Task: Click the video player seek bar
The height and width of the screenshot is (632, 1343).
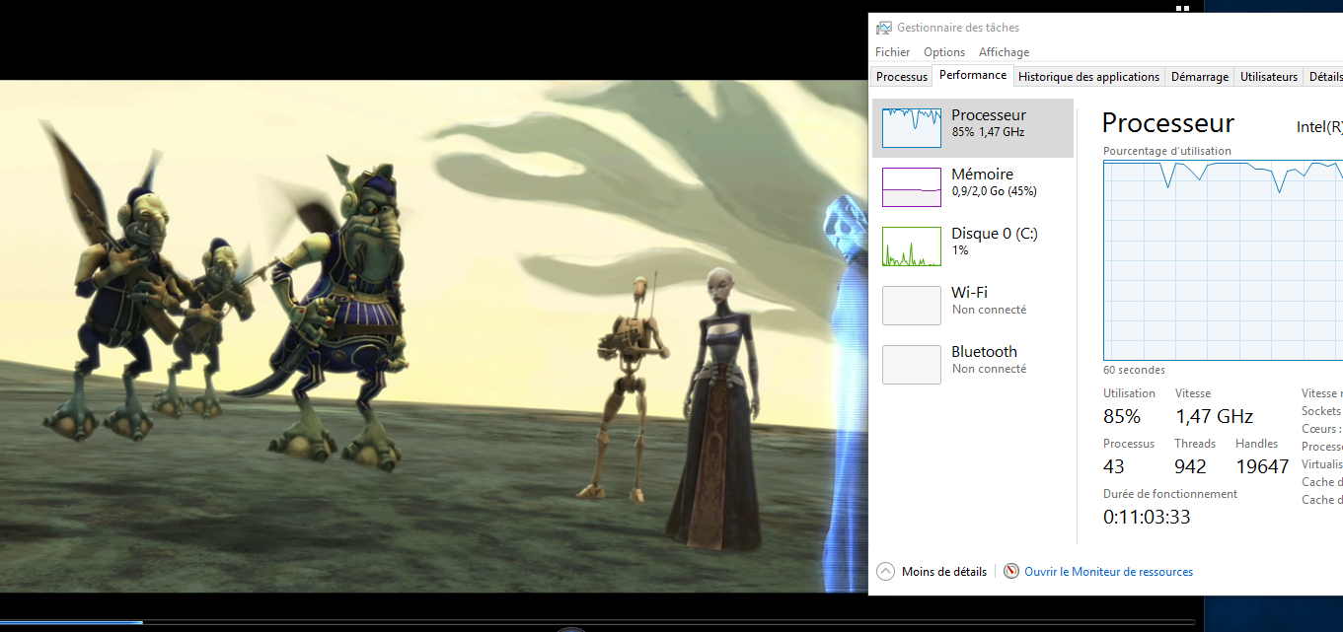Action: click(592, 622)
